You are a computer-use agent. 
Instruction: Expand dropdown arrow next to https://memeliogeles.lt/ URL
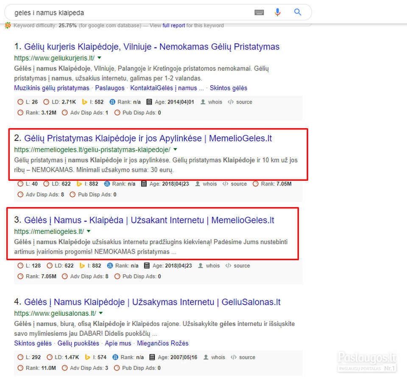point(89,231)
